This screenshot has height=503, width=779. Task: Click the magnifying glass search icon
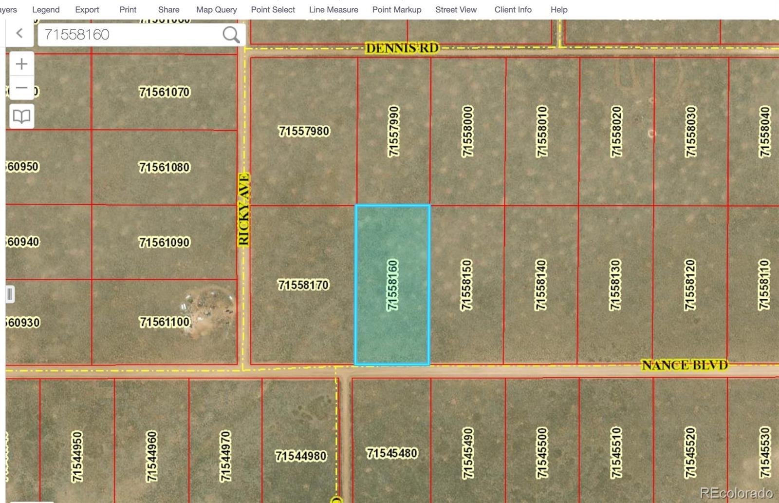pos(231,35)
